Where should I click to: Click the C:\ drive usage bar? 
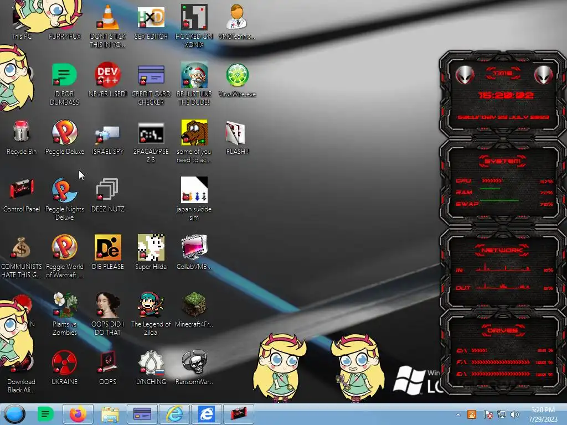pyautogui.click(x=479, y=350)
